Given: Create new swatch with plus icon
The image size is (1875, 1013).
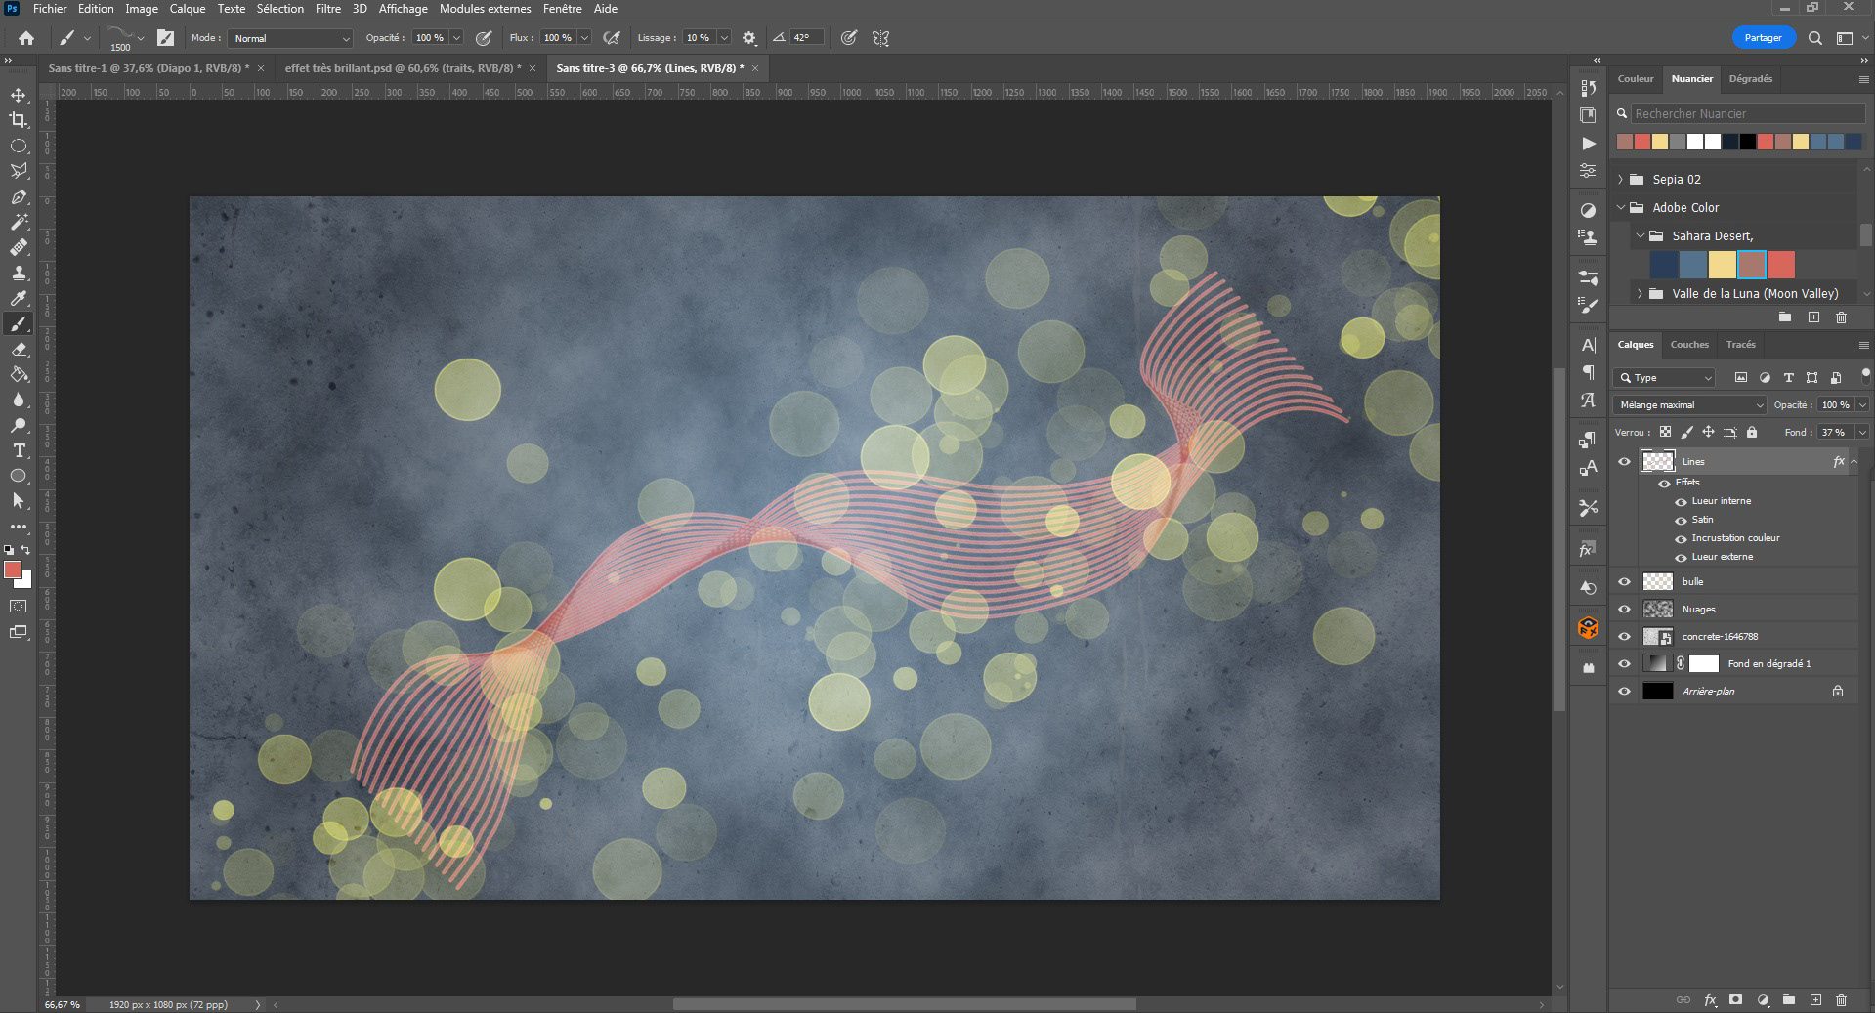Looking at the screenshot, I should pos(1813,317).
